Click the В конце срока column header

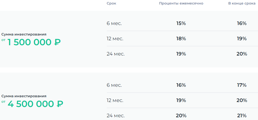tap(242, 3)
